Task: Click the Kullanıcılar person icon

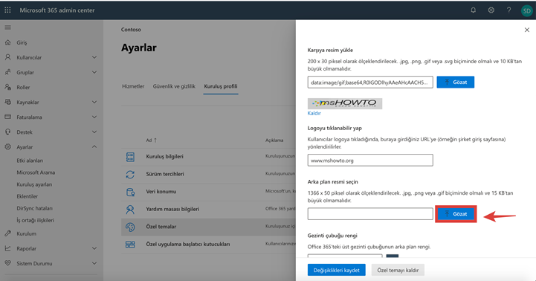Action: tap(8, 57)
